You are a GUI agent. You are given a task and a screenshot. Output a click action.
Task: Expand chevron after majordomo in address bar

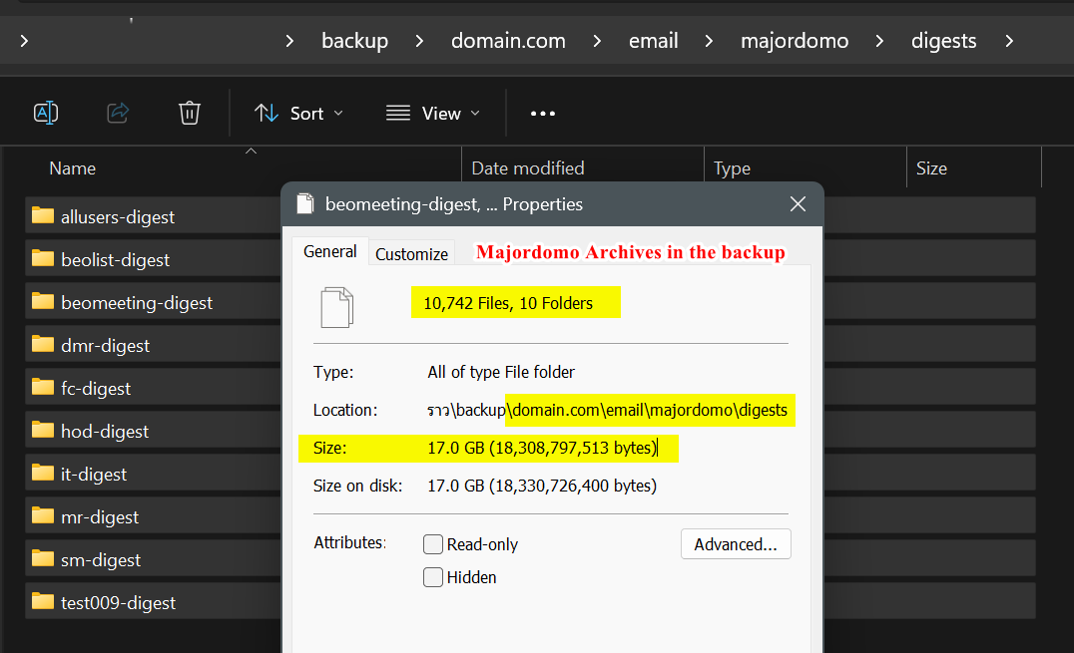click(x=879, y=41)
